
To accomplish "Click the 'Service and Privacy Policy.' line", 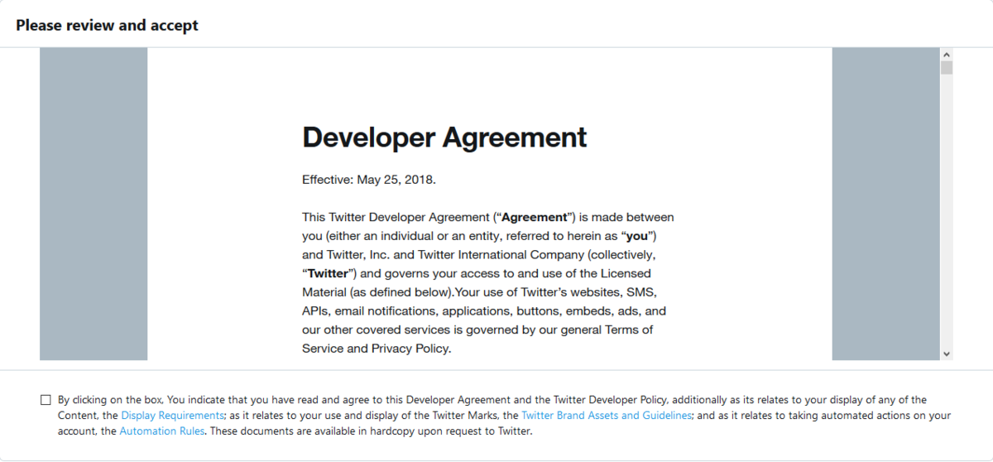I will [377, 349].
